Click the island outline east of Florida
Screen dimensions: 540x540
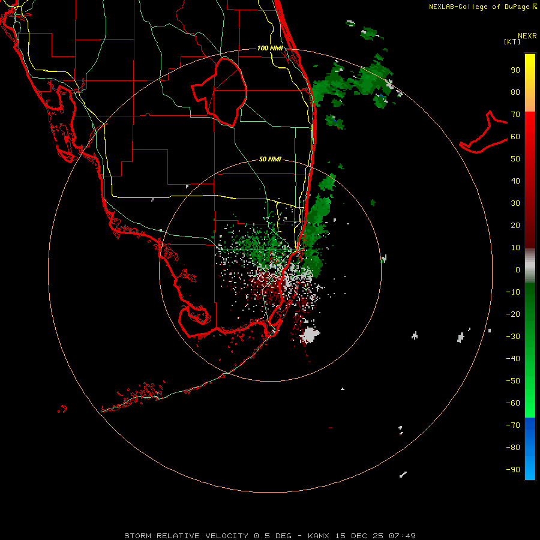click(484, 133)
